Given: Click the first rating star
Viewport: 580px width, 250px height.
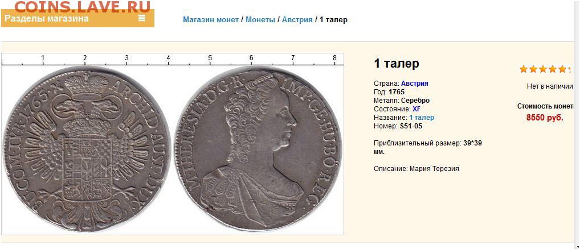Looking at the screenshot, I should (x=524, y=69).
